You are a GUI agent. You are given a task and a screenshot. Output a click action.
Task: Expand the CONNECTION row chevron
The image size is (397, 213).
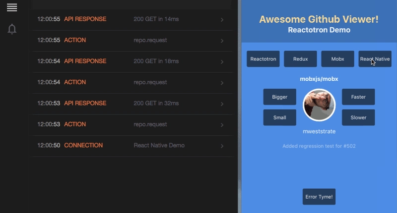(222, 146)
